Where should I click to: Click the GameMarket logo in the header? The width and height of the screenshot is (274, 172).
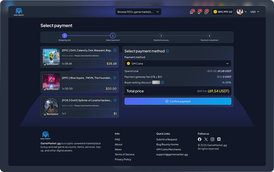[18, 11]
